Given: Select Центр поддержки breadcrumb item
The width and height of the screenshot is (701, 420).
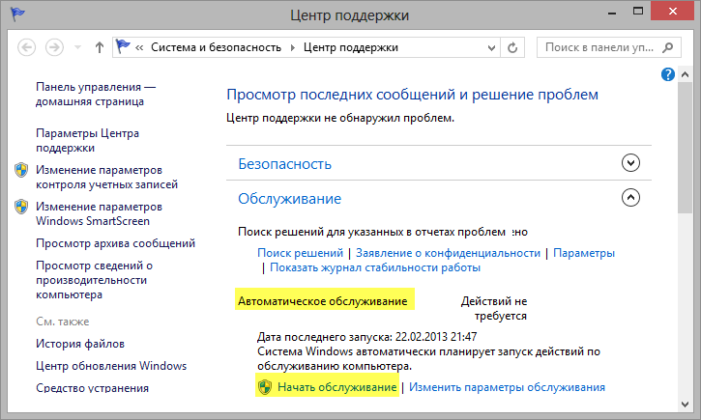Looking at the screenshot, I should 350,47.
